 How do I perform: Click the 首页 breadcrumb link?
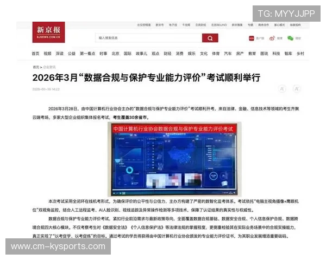point(36,67)
